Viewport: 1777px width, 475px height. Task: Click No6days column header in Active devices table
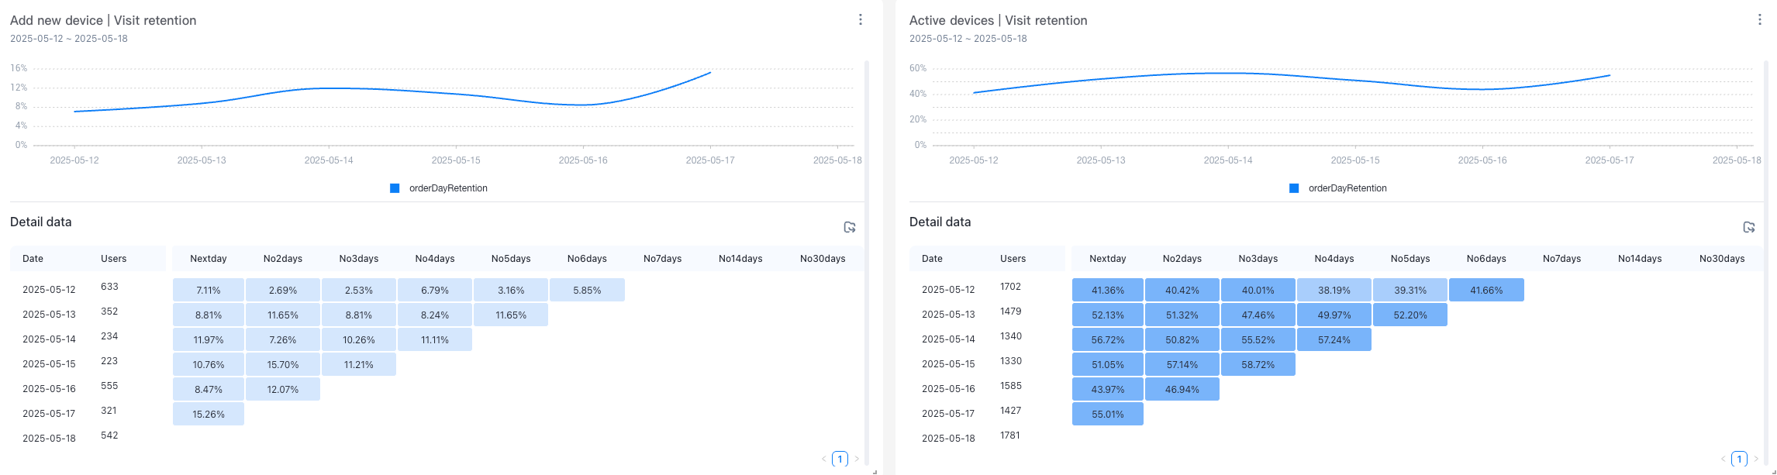[1486, 259]
